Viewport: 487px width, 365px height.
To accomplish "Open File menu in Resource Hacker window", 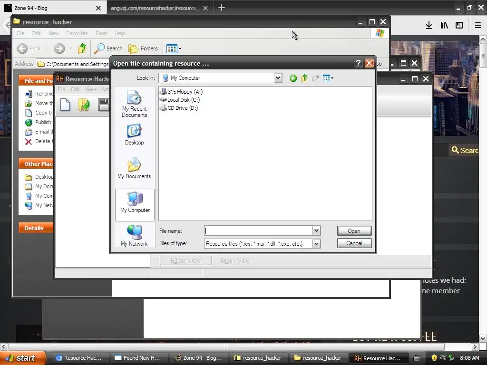I will (x=61, y=89).
